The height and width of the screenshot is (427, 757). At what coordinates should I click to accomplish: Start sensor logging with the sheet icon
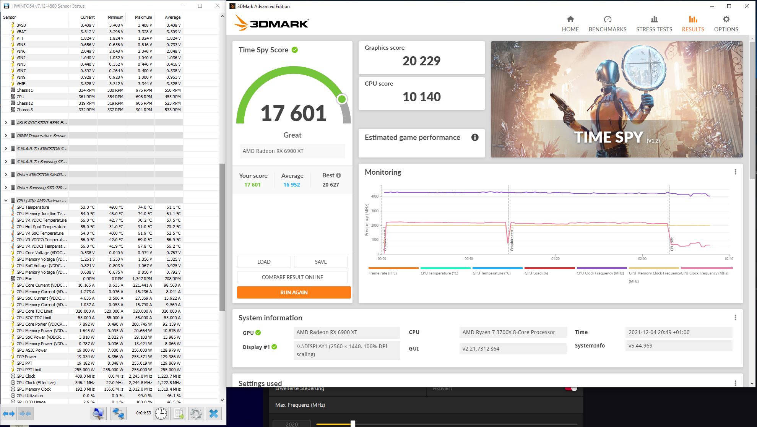pyautogui.click(x=179, y=414)
